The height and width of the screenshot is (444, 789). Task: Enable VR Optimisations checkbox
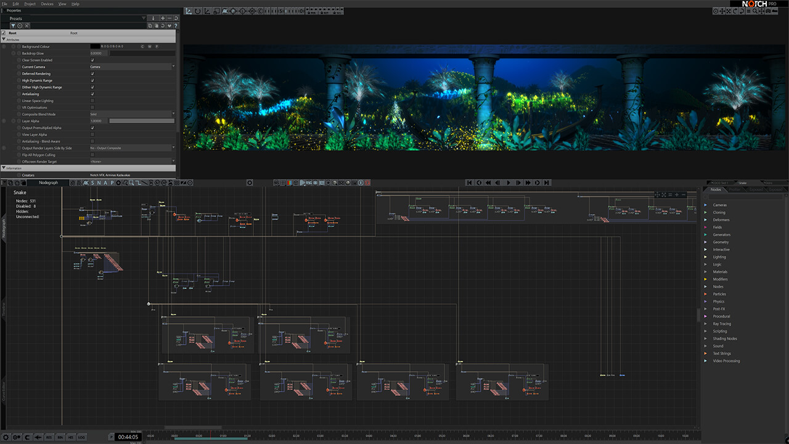92,107
